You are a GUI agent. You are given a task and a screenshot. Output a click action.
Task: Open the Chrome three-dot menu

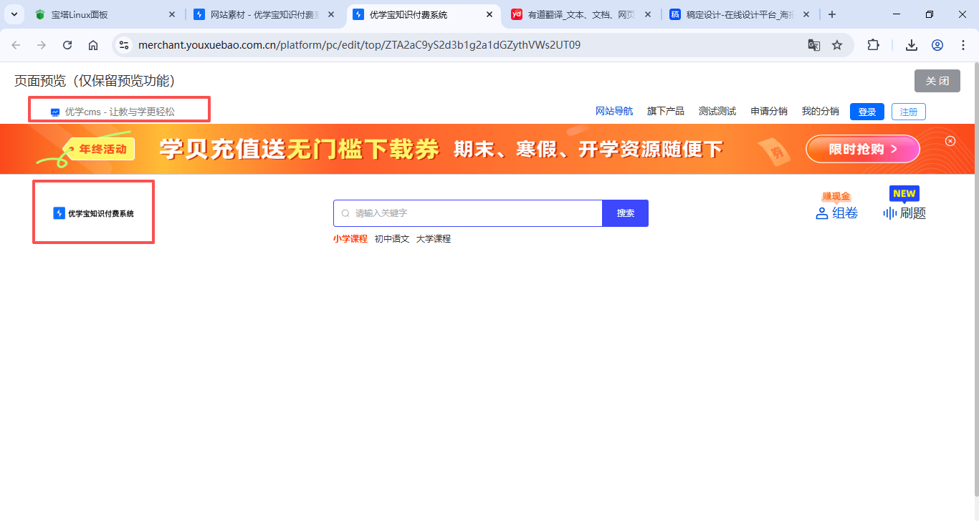pos(963,45)
